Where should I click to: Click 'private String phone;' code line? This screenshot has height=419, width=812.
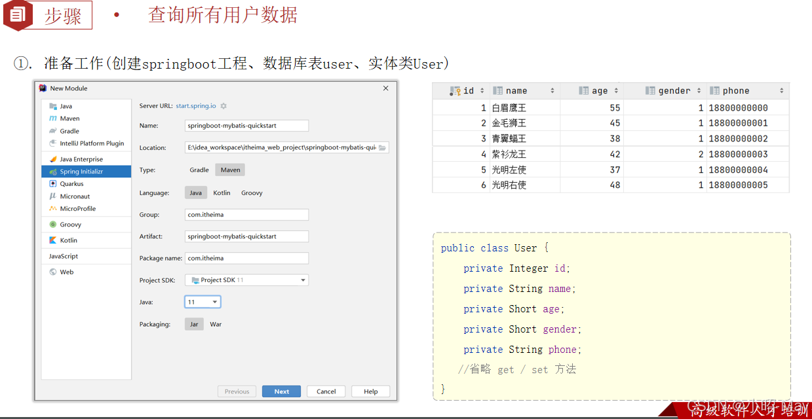(522, 350)
